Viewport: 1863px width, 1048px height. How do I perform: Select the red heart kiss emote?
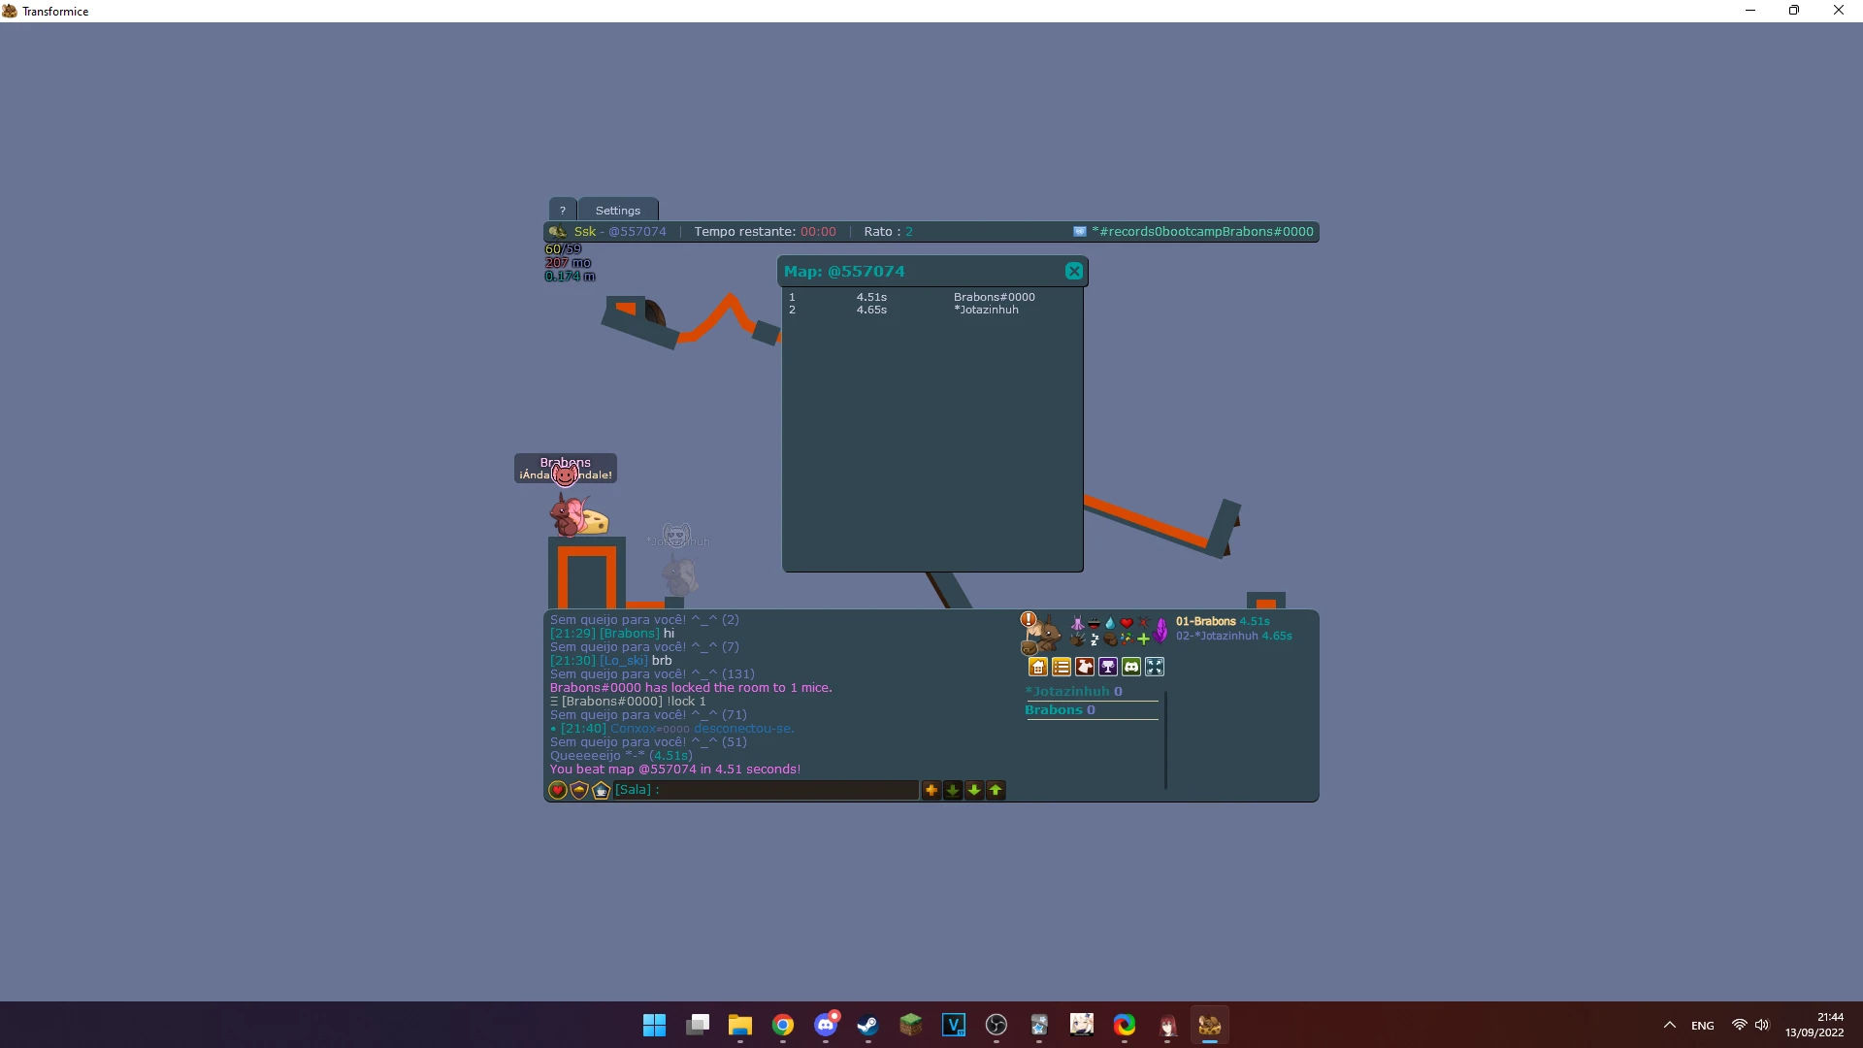(1127, 623)
